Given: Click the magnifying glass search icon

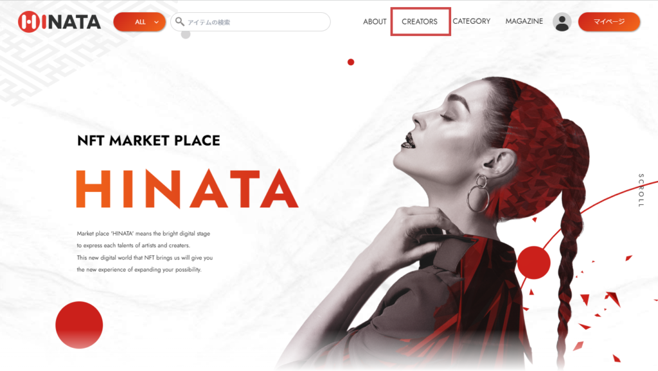Looking at the screenshot, I should click(x=180, y=21).
